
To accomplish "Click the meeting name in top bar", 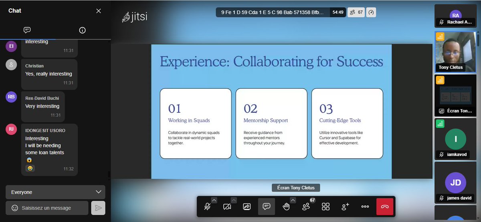I will pos(272,12).
